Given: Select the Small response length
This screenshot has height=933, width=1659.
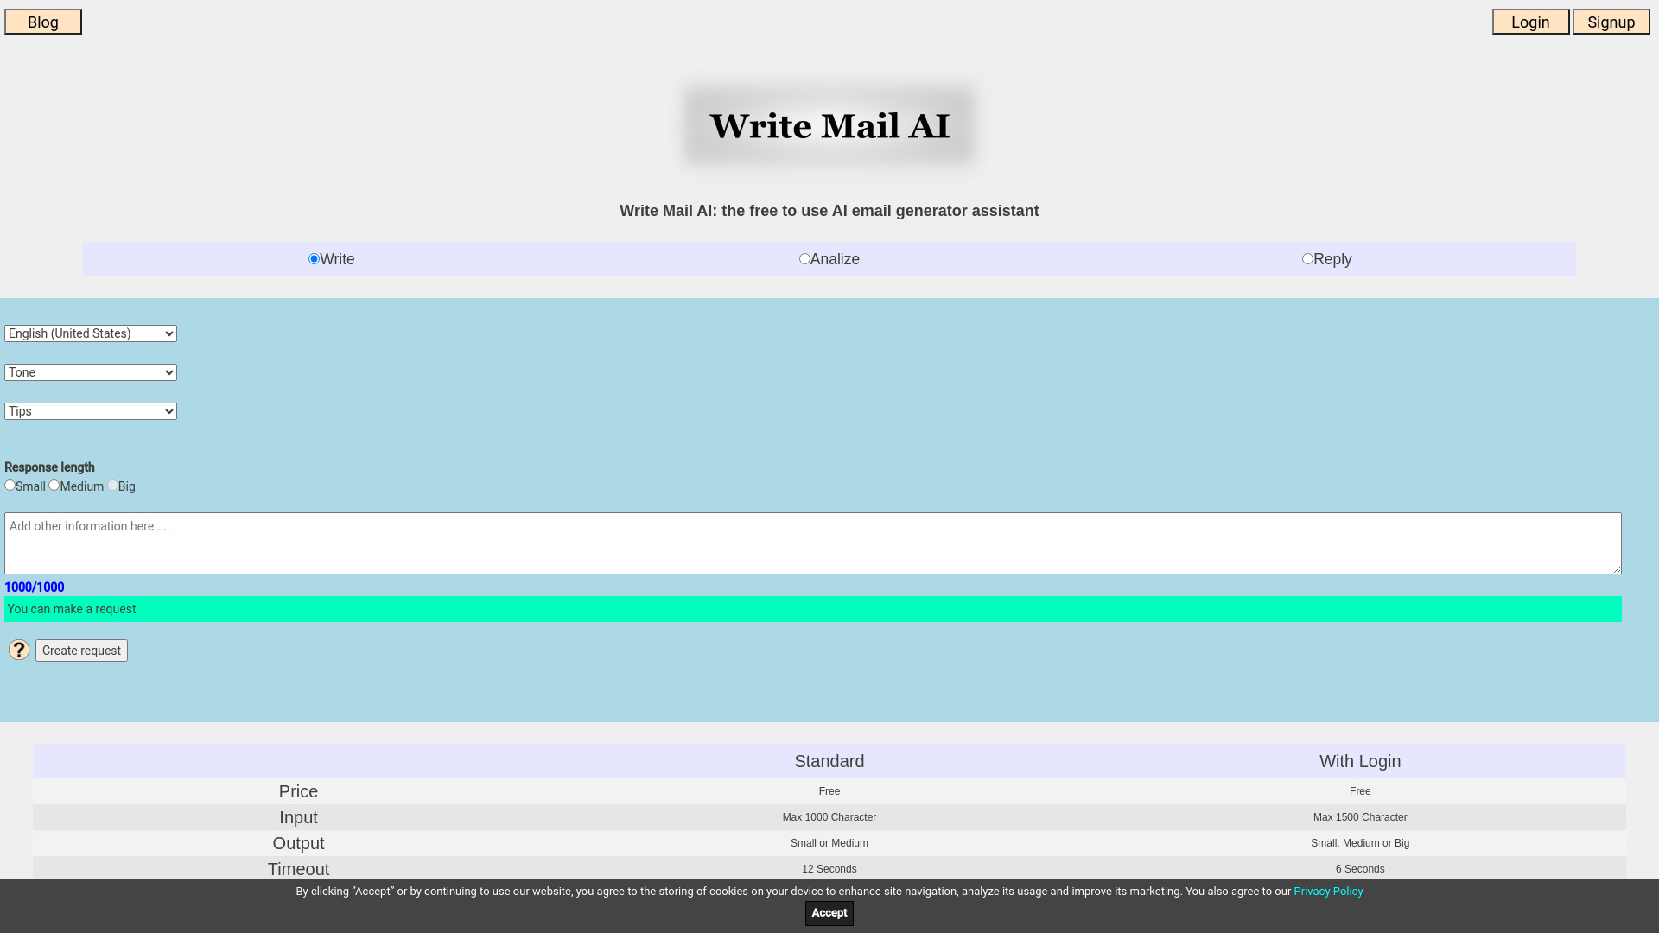Looking at the screenshot, I should pos(10,484).
